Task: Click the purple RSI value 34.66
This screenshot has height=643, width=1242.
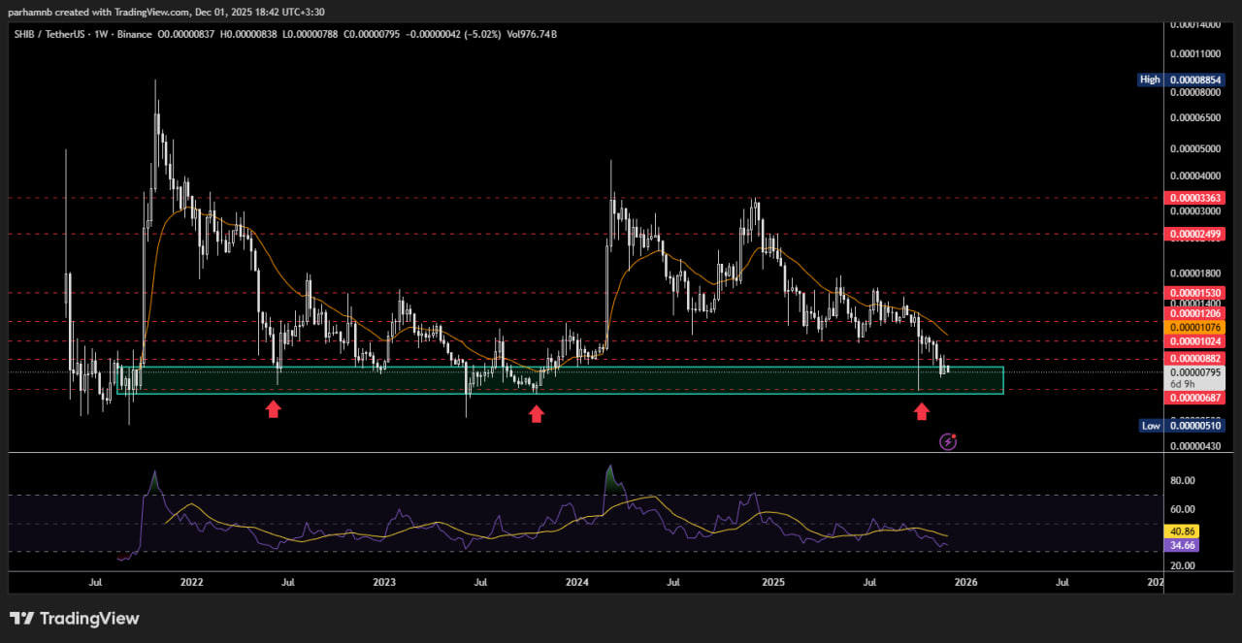Action: click(1185, 546)
